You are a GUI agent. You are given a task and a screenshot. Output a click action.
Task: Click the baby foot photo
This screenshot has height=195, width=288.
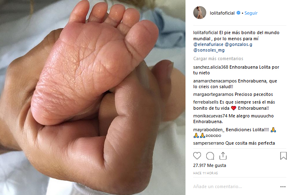click(93, 97)
